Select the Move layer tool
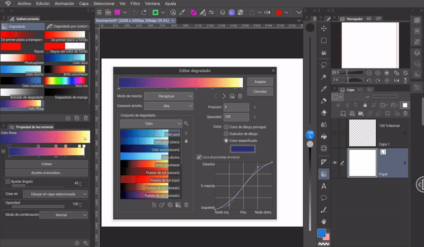The image size is (424, 247). coord(323,28)
